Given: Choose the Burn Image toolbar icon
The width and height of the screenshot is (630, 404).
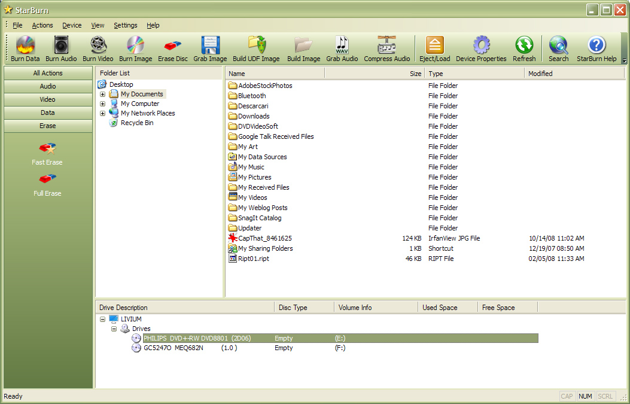Looking at the screenshot, I should pyautogui.click(x=135, y=48).
